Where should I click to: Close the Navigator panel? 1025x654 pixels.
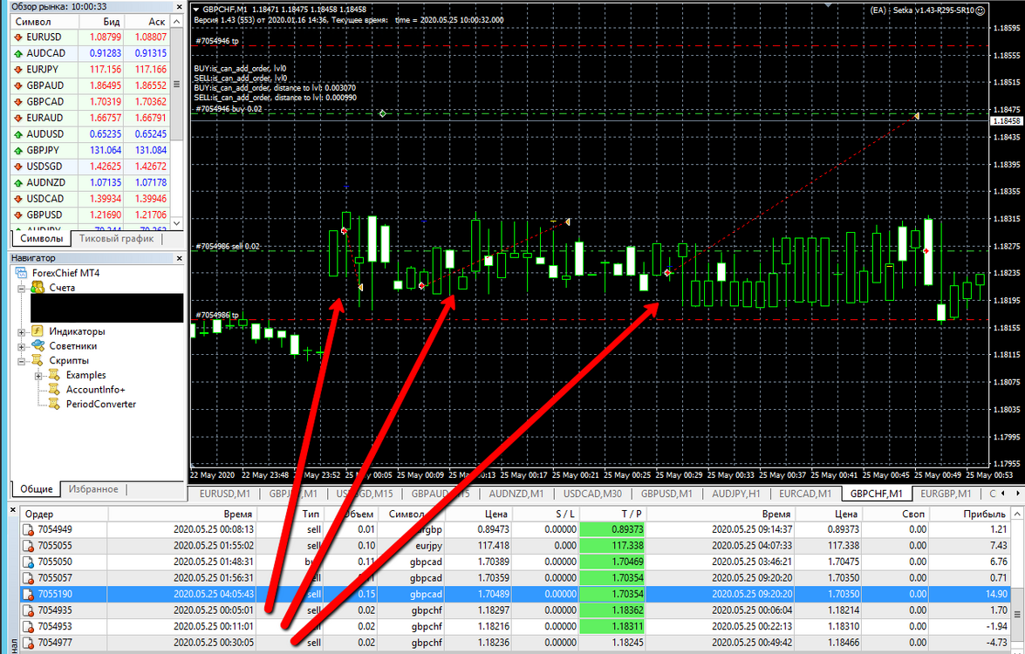tap(179, 258)
